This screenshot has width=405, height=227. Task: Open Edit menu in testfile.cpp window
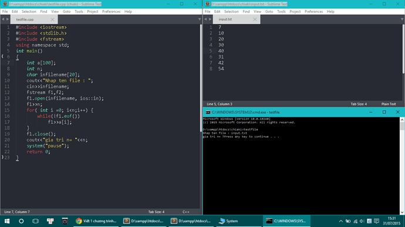tap(15, 12)
